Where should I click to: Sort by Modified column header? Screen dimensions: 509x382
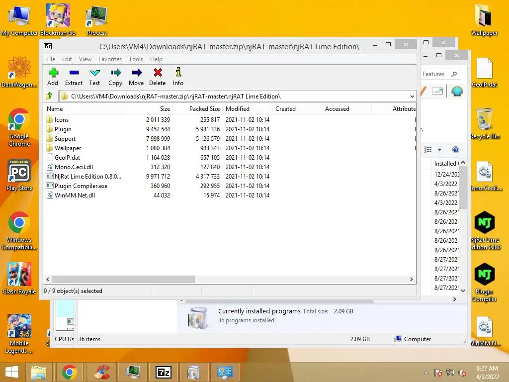(x=248, y=109)
